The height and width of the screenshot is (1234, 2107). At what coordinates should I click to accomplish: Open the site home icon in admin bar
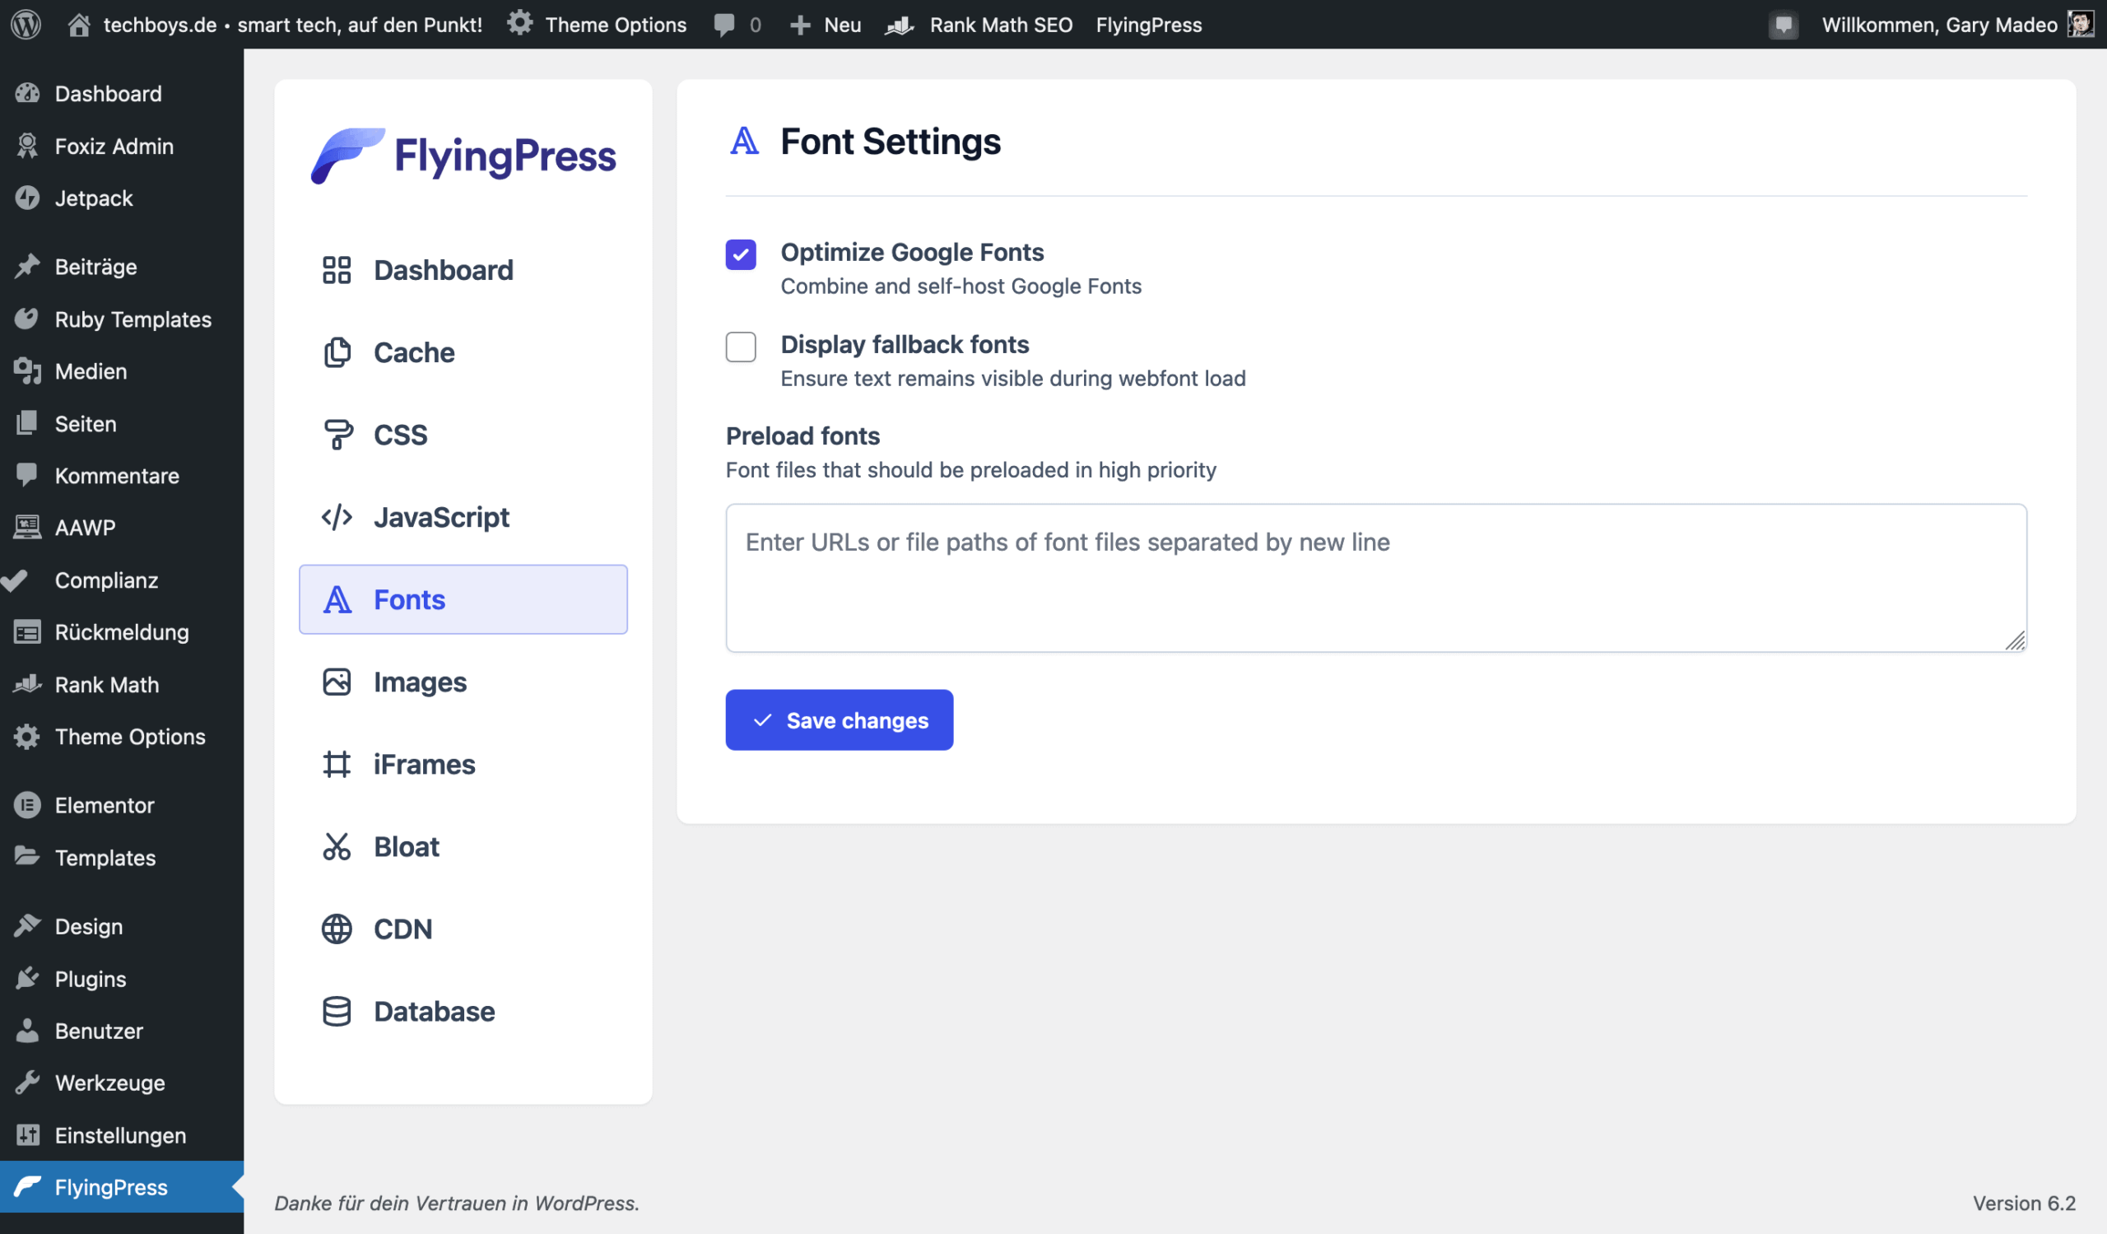78,24
